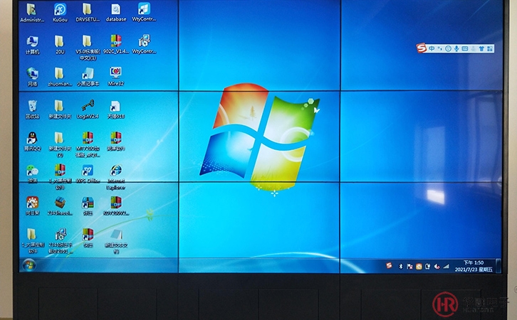The height and width of the screenshot is (320, 517).
Task: Launch WtyContr shortcut with Windows logo
Action: [144, 13]
